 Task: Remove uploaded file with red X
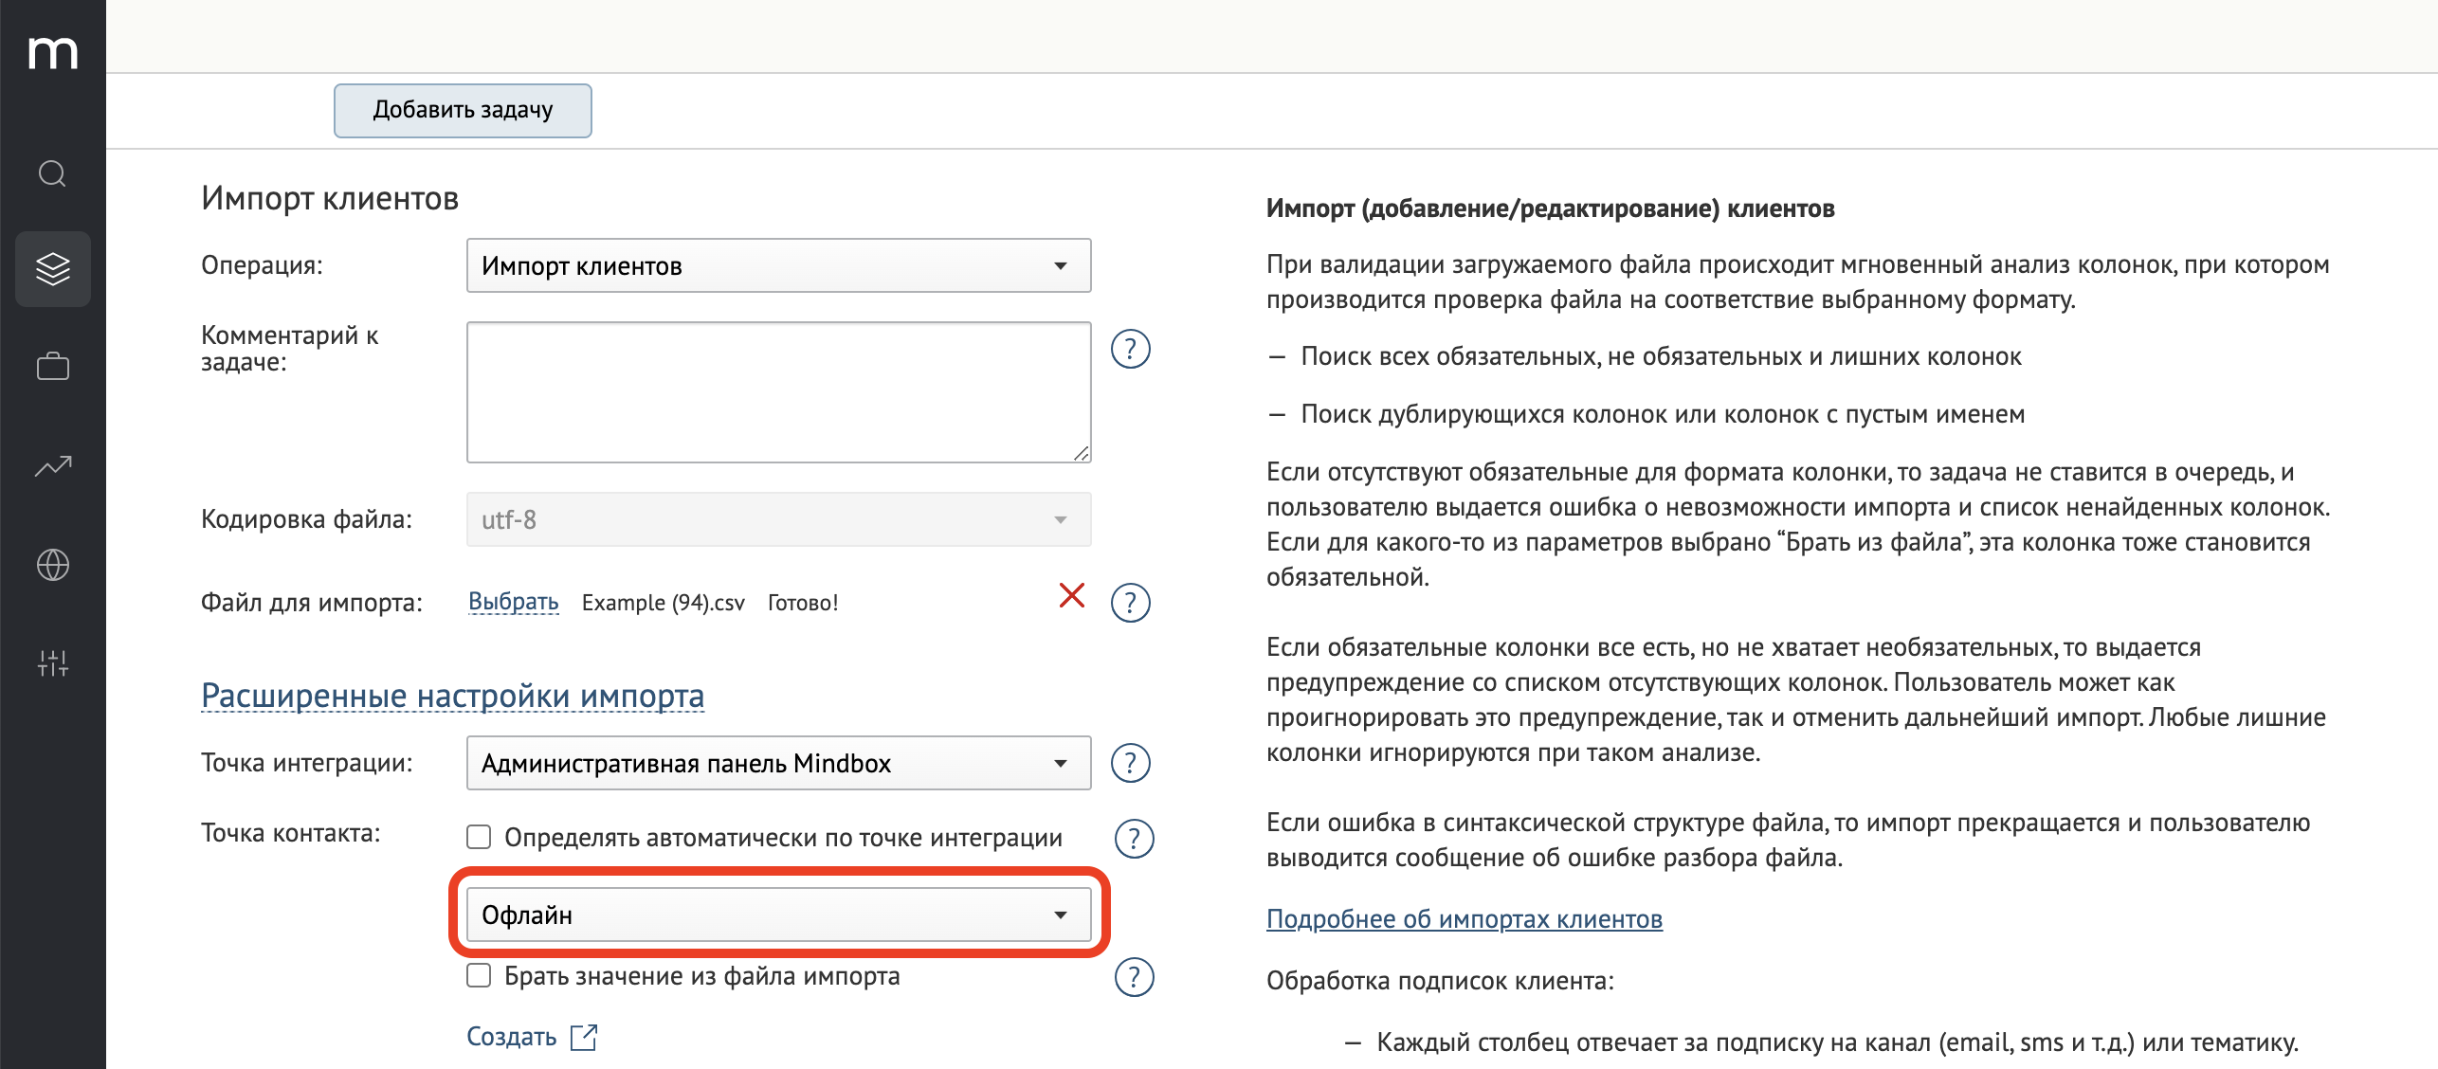[x=1071, y=595]
